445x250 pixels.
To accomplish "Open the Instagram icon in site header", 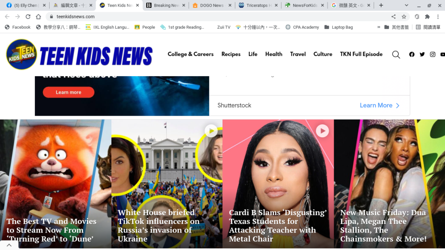I will tap(432, 54).
